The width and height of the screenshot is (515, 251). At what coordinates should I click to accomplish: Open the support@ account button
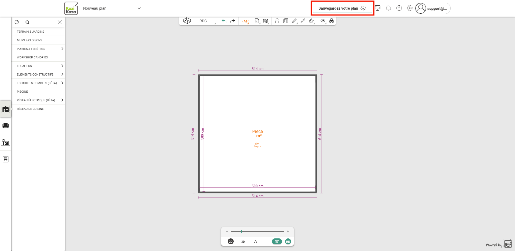pos(433,8)
